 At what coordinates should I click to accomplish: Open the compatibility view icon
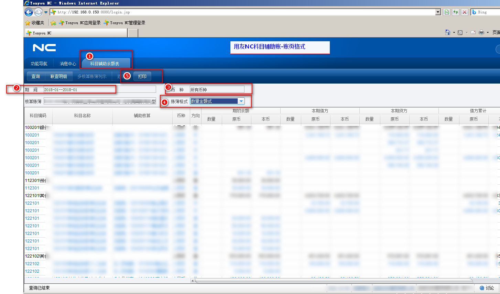pyautogui.click(x=446, y=12)
